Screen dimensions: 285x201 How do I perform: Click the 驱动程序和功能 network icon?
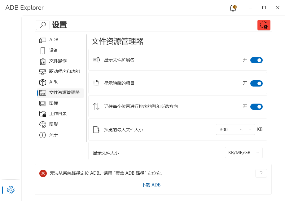point(42,72)
